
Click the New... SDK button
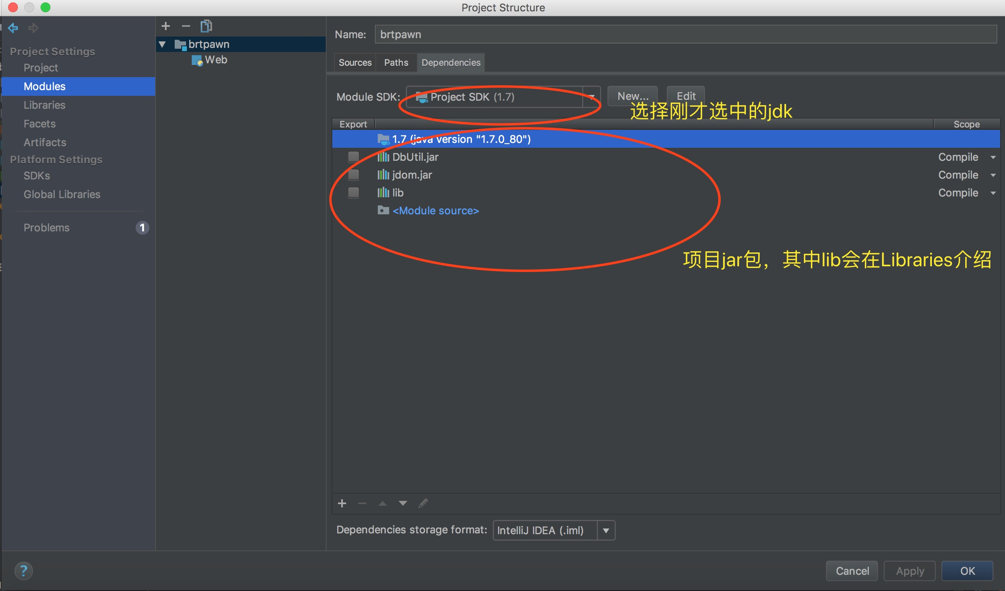(632, 96)
